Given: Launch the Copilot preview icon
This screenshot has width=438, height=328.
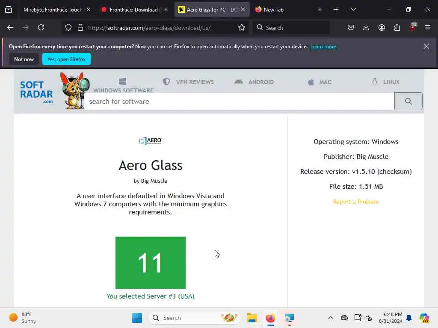Looking at the screenshot, I should point(424,318).
